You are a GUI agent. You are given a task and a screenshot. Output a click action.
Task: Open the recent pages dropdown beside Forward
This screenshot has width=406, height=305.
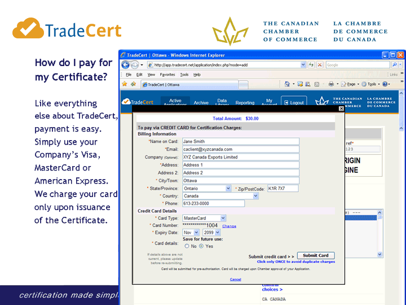[142, 65]
